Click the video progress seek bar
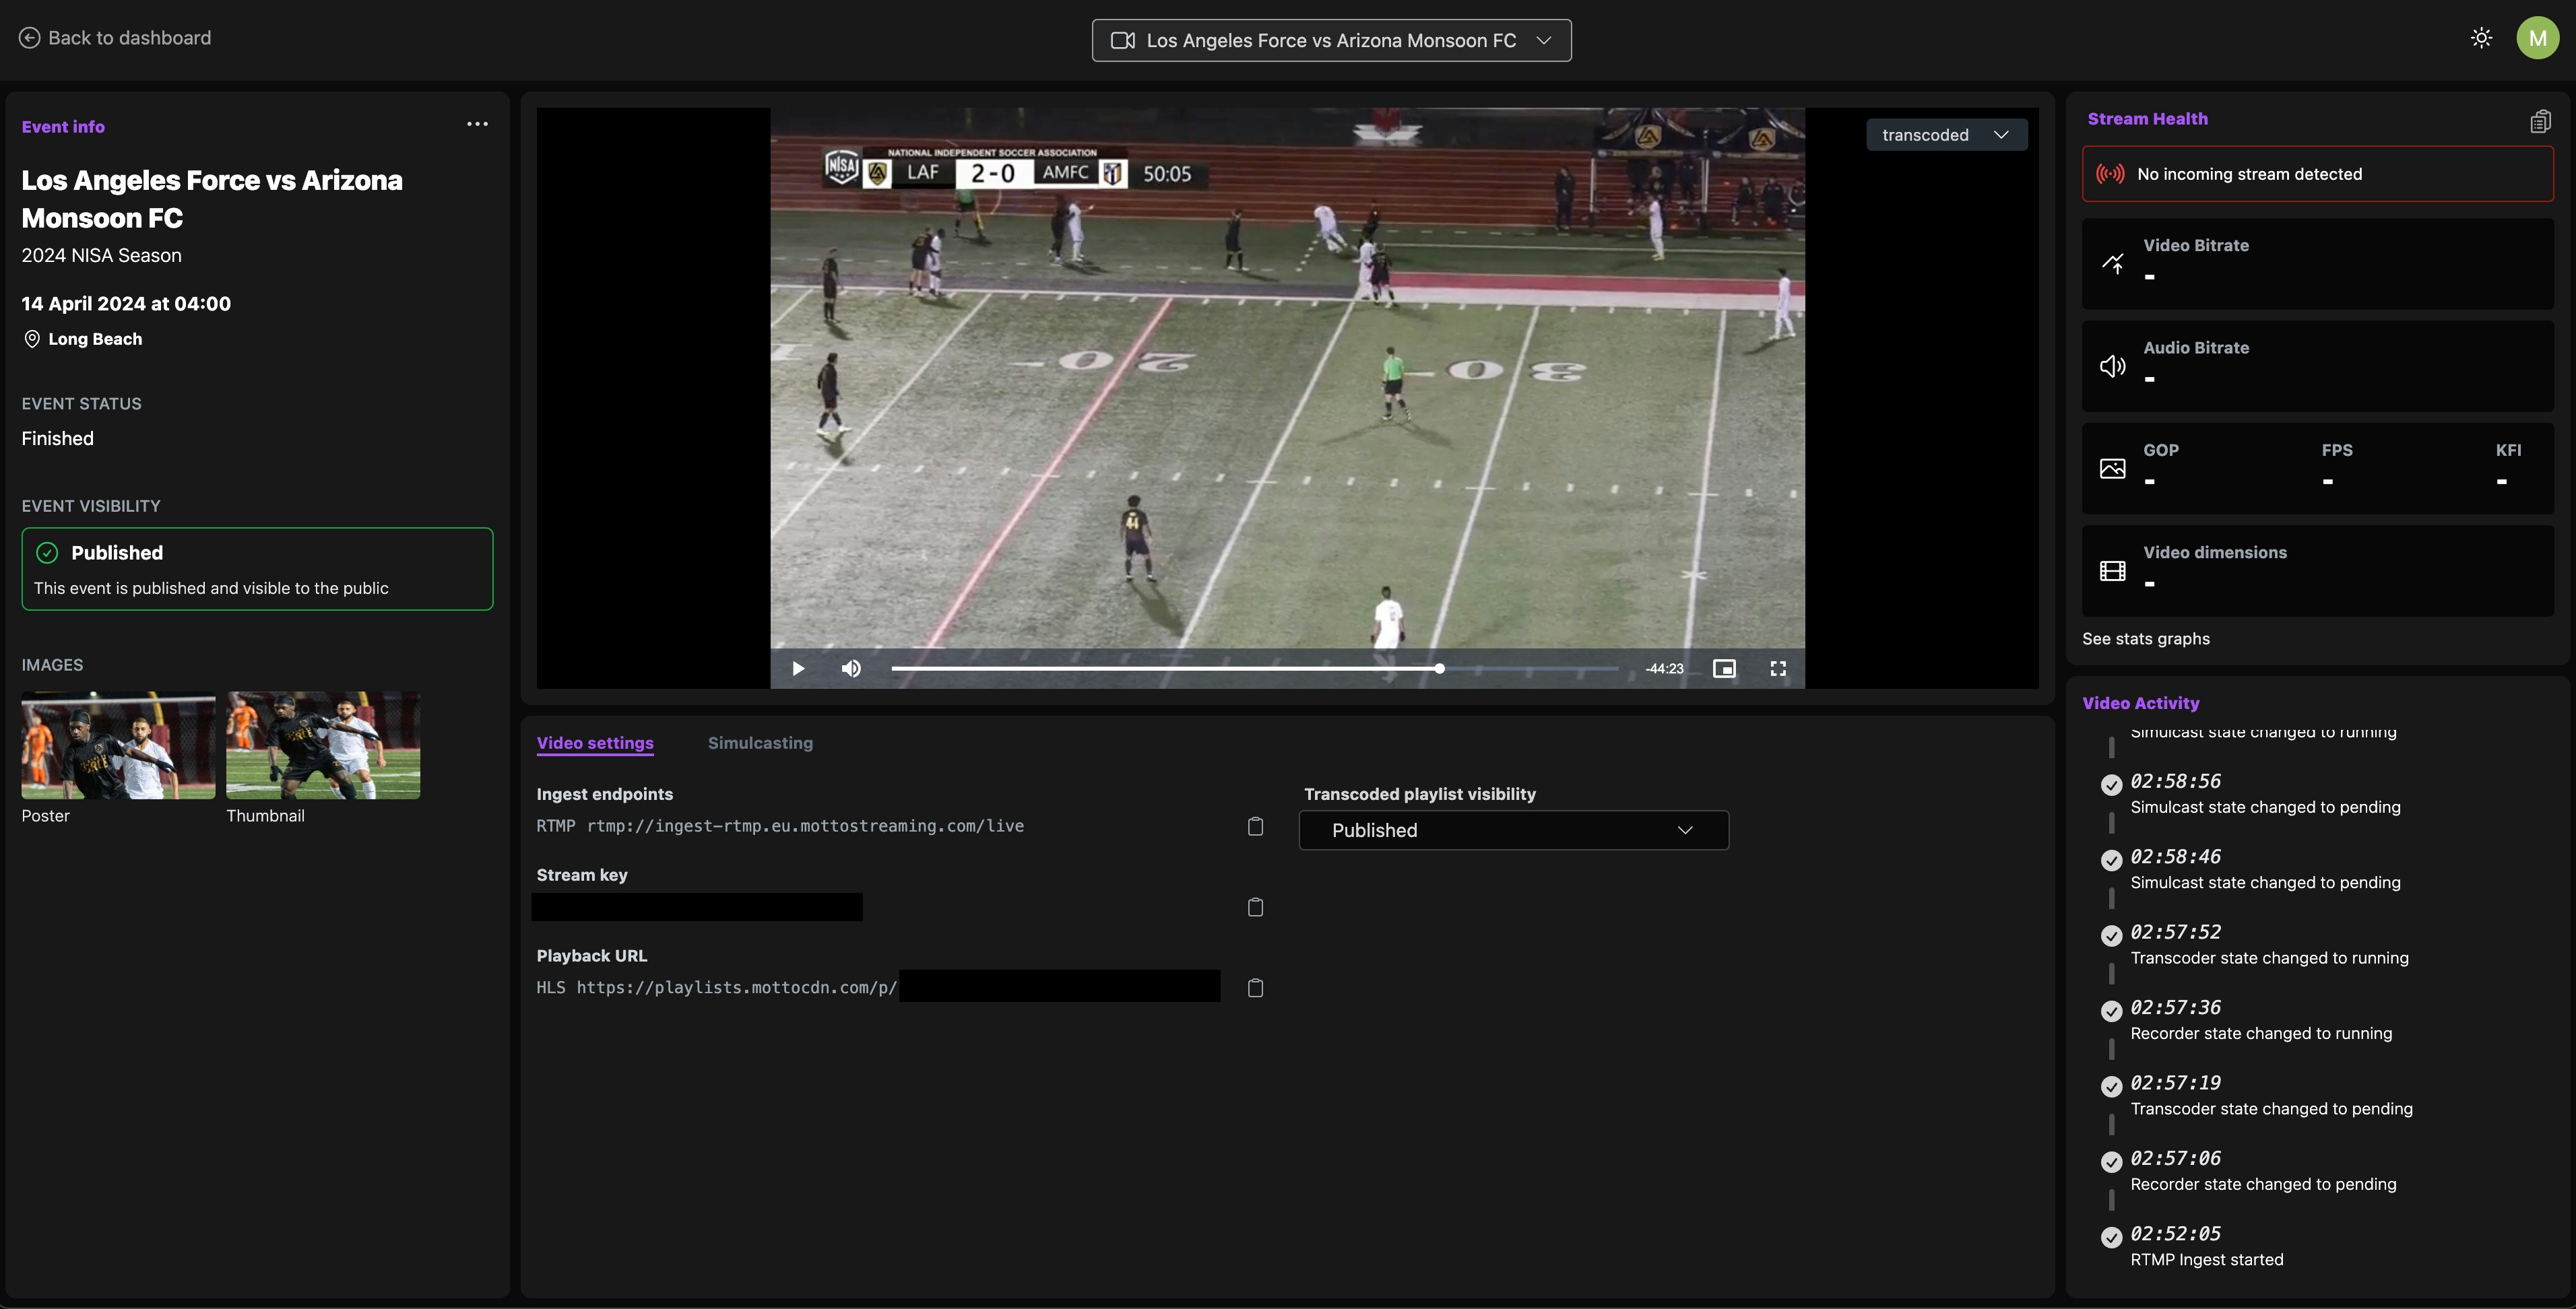2576x1309 pixels. click(1254, 669)
